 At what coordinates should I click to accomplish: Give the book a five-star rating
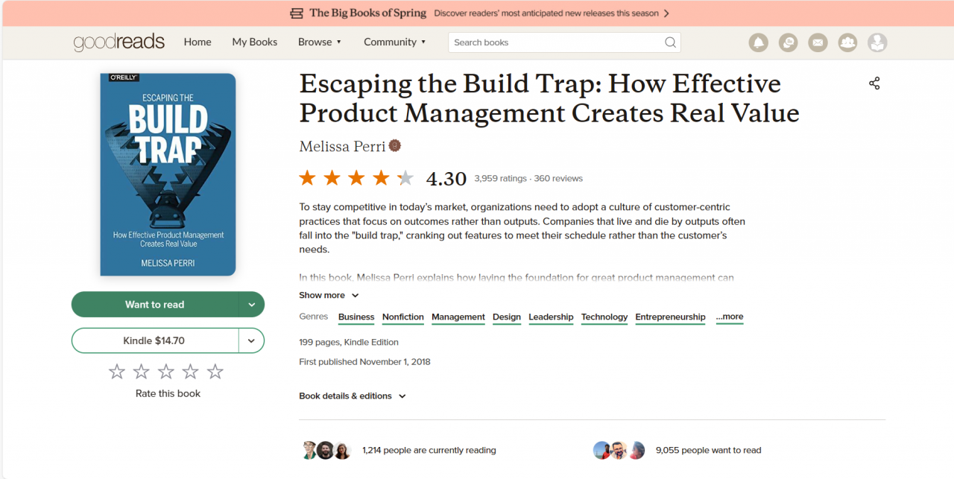click(x=215, y=370)
